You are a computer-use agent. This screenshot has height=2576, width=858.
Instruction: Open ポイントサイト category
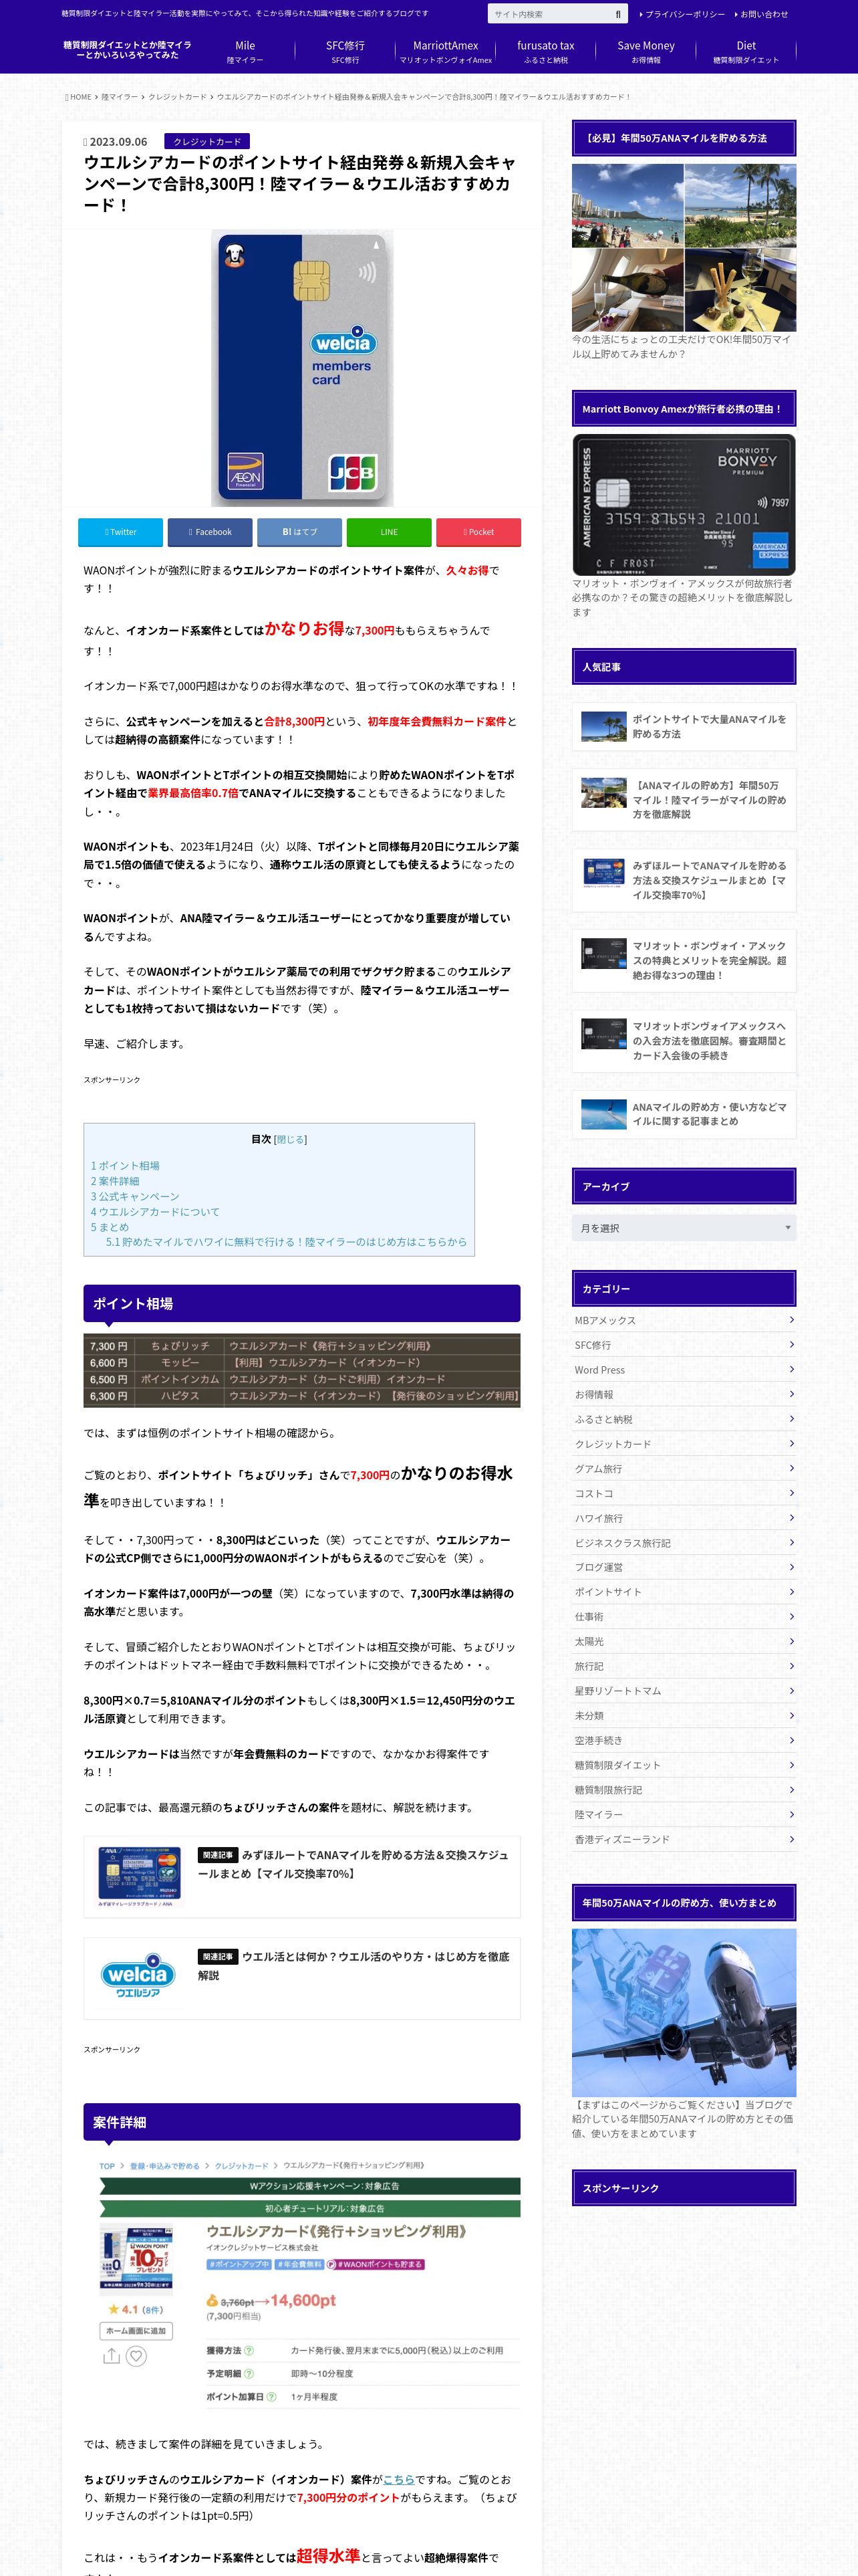683,1592
